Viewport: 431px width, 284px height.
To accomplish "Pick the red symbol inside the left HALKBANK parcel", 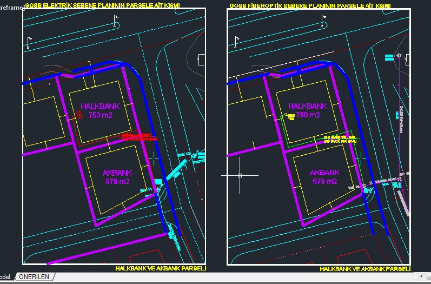I will (78, 115).
